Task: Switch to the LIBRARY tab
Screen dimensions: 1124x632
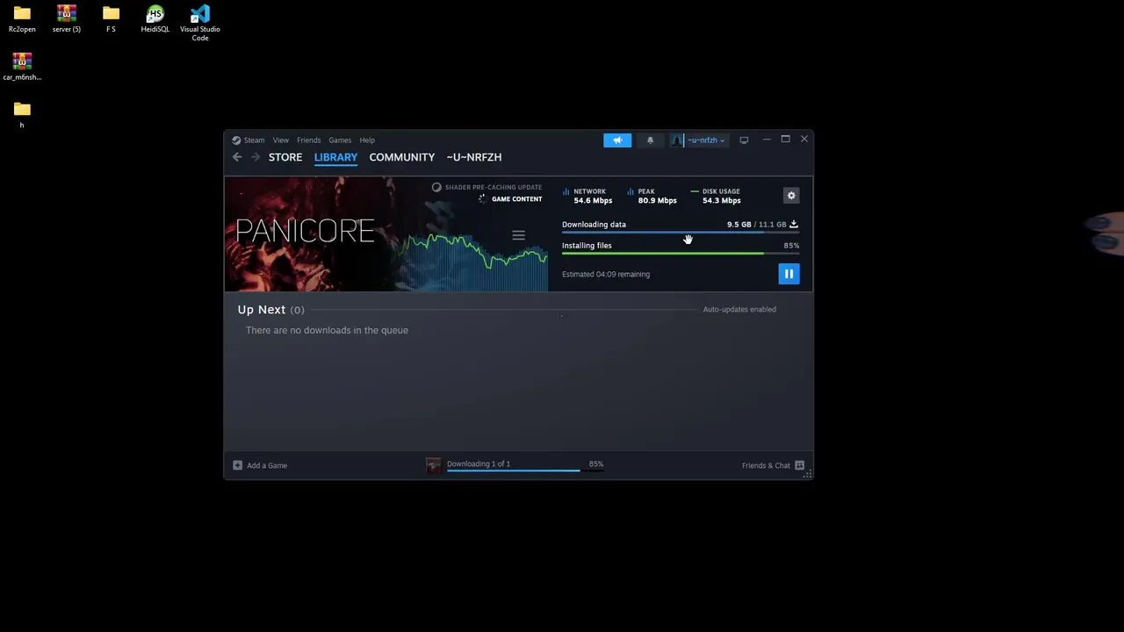Action: point(335,157)
